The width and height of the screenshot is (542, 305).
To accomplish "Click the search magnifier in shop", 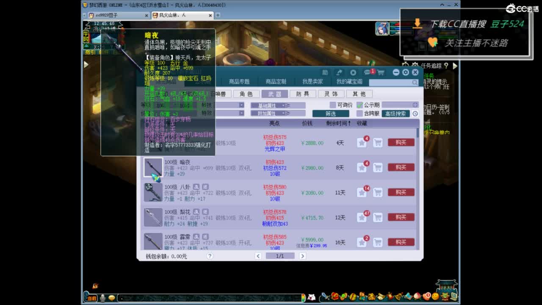I will pyautogui.click(x=415, y=83).
